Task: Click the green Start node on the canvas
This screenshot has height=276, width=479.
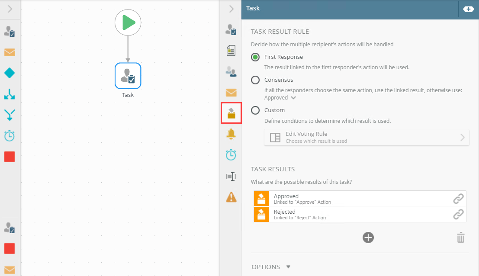Action: click(x=128, y=22)
